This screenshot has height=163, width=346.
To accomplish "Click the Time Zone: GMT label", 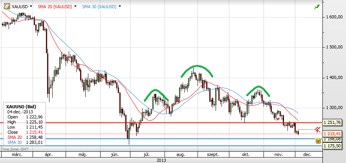I will [x=15, y=149].
